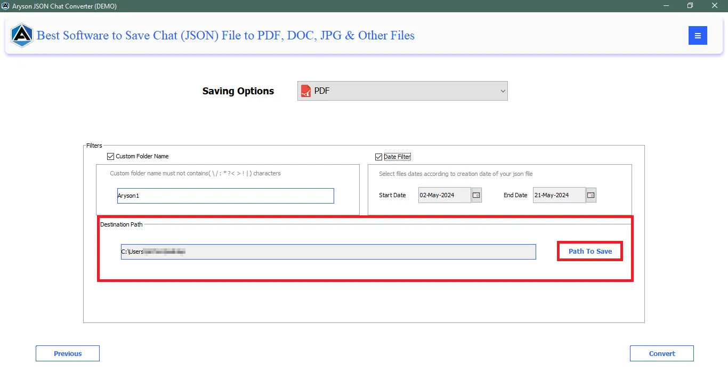Select the Start Date 02-May-2024 field
Image resolution: width=728 pixels, height=388 pixels.
(444, 196)
